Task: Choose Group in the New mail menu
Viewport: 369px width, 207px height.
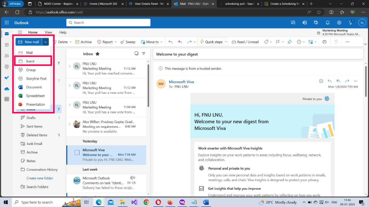Action: (x=33, y=70)
